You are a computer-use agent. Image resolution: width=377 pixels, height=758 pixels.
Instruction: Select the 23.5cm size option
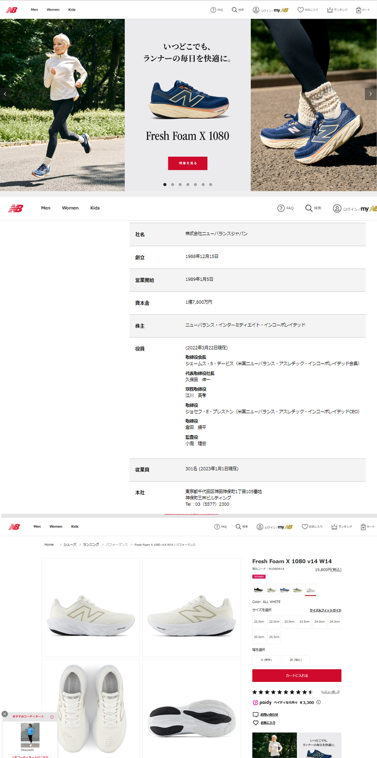pos(304,622)
